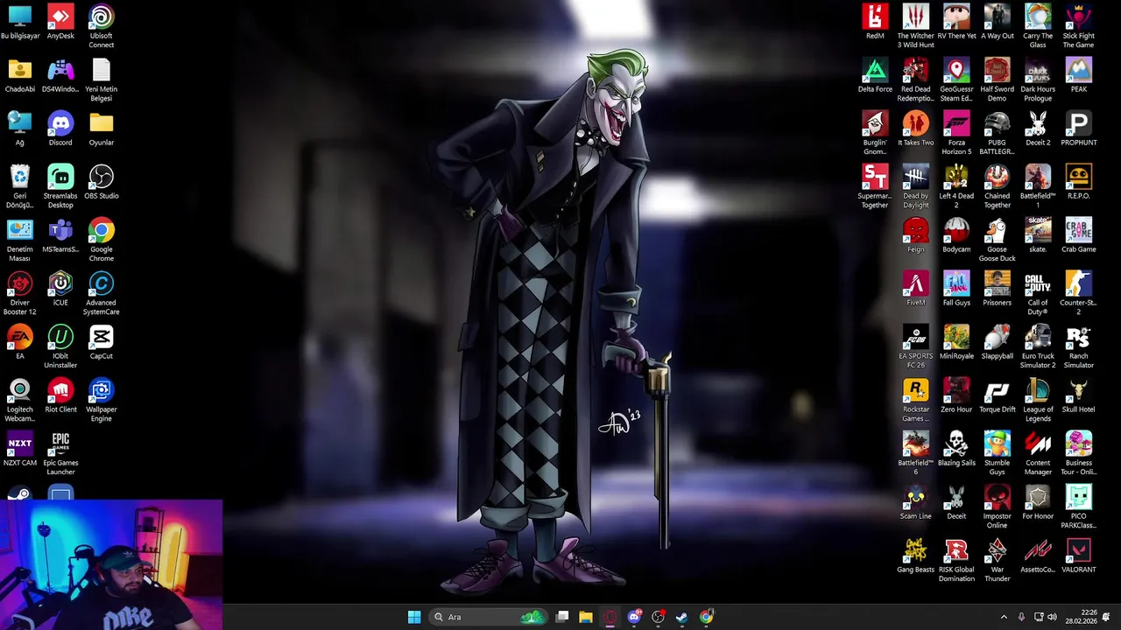Select the PEAK game icon
The height and width of the screenshot is (630, 1121).
1078,75
